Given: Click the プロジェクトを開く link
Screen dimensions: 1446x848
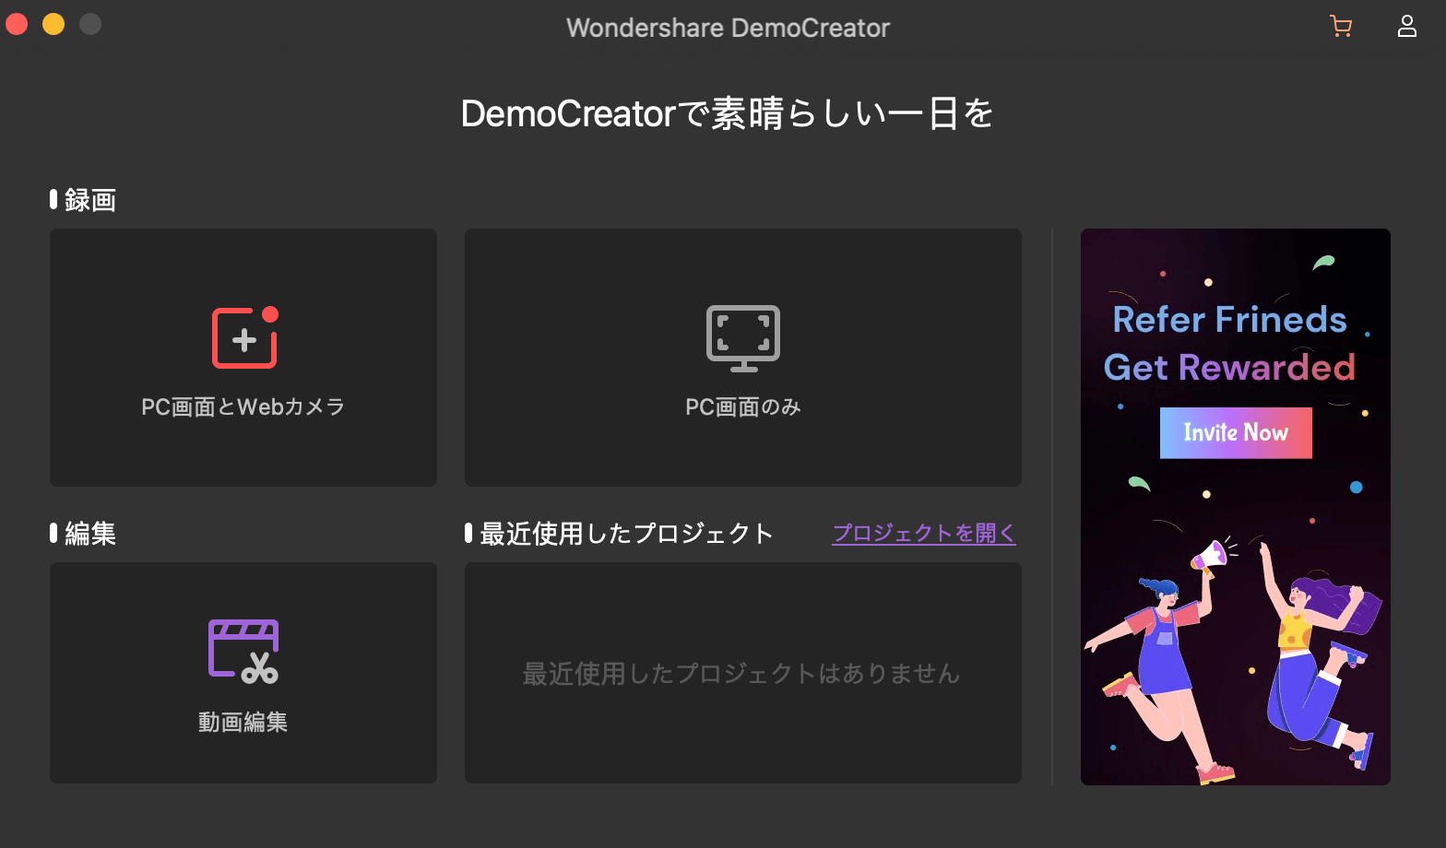Looking at the screenshot, I should (x=924, y=533).
